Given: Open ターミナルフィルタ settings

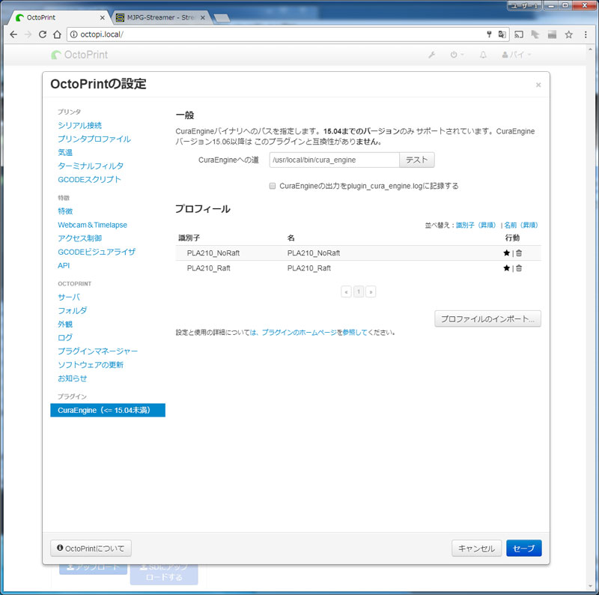Looking at the screenshot, I should coord(91,166).
